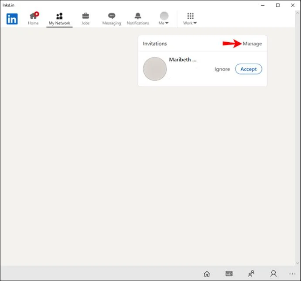
Task: Click the bottom bar home icon
Action: (207, 274)
